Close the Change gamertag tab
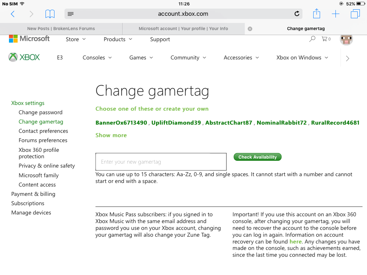Screen dimensions: 367x275 pyautogui.click(x=250, y=29)
